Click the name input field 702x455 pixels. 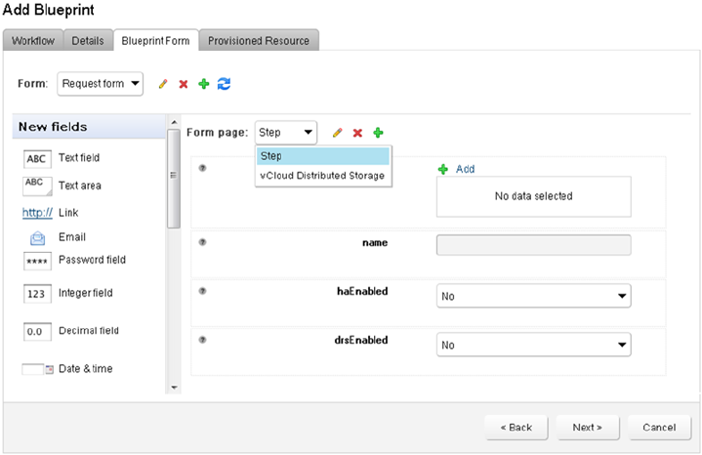pos(533,244)
